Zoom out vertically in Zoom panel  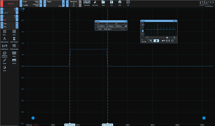(143, 34)
